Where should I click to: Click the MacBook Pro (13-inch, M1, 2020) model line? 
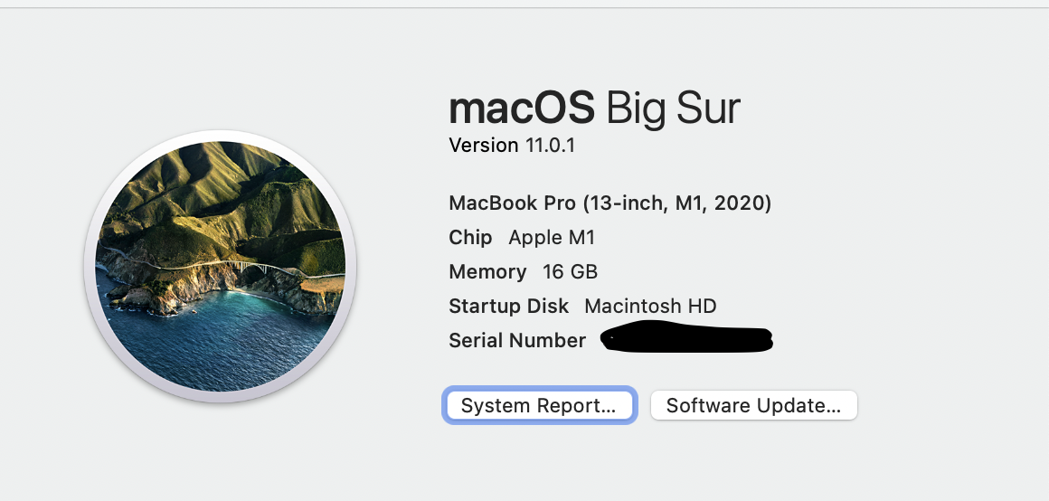(610, 203)
